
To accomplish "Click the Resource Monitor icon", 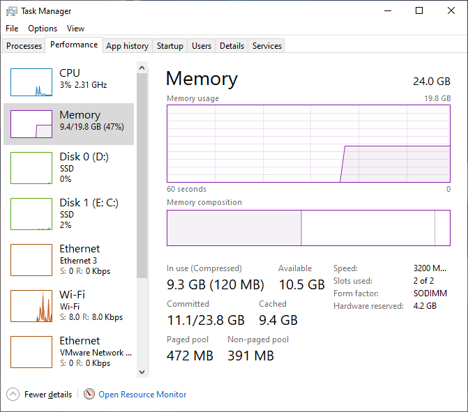I will (x=89, y=395).
